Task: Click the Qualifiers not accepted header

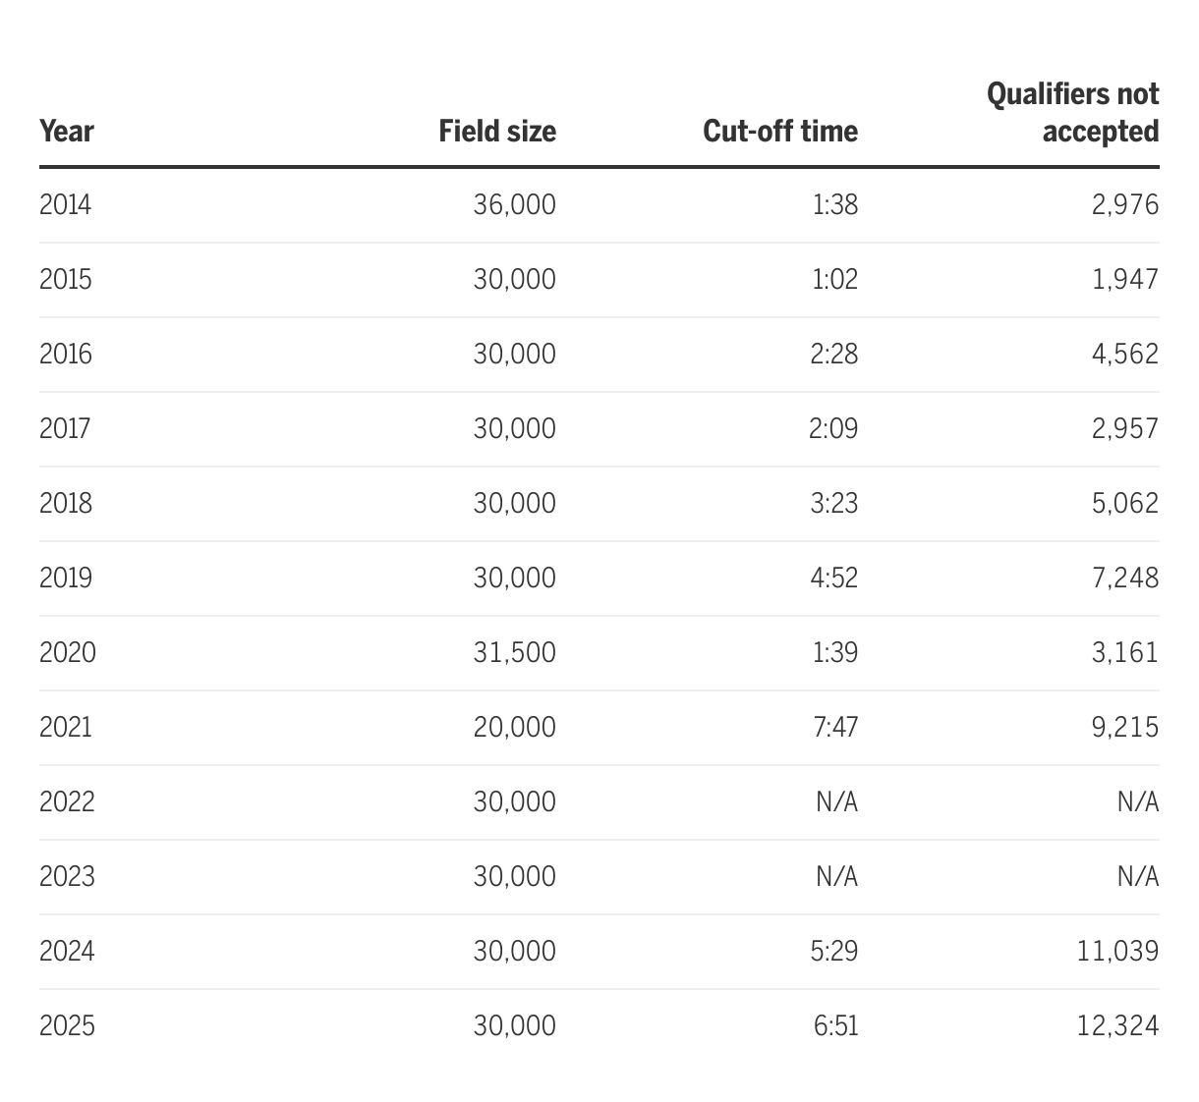Action: (1072, 113)
